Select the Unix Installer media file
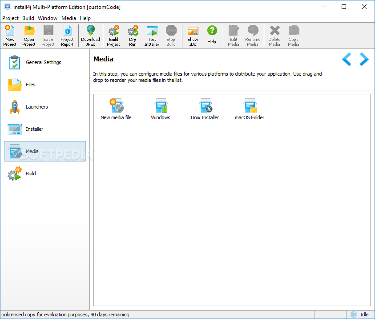The width and height of the screenshot is (375, 319). coord(205,109)
